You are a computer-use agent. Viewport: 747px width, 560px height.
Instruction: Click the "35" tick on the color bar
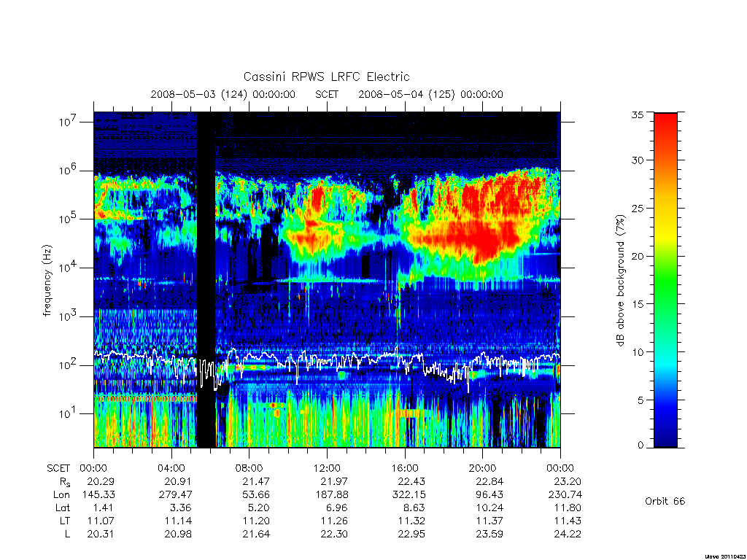point(637,114)
